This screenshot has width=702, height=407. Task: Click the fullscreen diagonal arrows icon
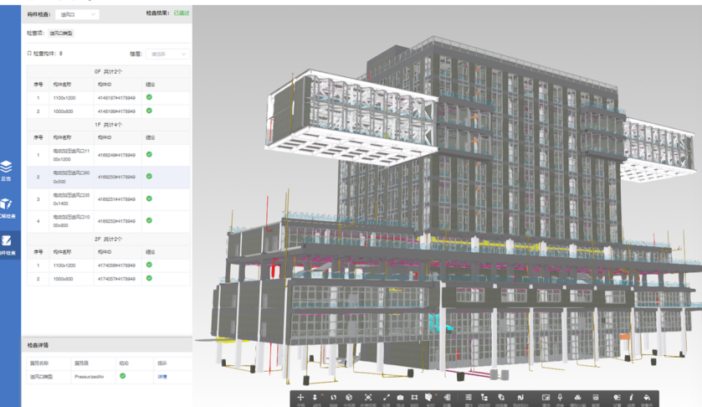387,398
